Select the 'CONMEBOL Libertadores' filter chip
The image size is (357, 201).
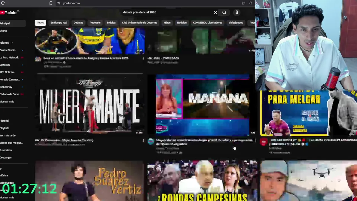[208, 23]
